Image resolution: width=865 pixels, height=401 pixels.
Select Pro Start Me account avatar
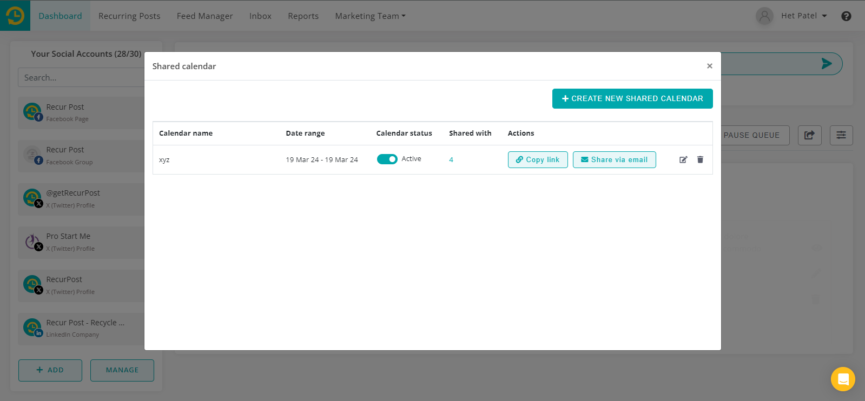tap(32, 241)
